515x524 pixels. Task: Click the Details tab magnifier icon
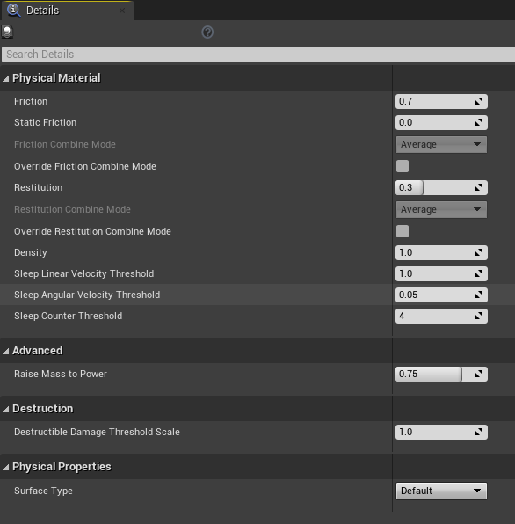pos(14,10)
